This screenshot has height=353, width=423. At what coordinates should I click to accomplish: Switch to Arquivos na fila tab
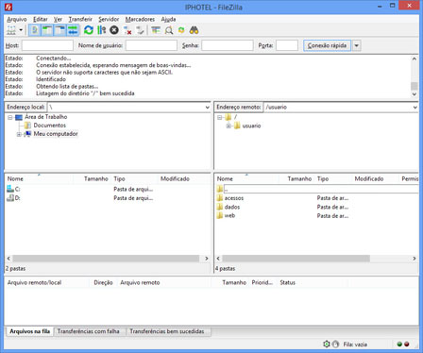pyautogui.click(x=29, y=331)
